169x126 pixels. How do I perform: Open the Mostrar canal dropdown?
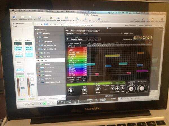(81, 31)
